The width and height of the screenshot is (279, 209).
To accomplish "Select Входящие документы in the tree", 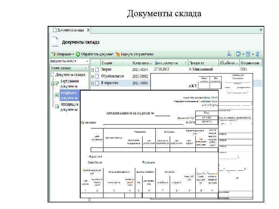I will click(x=69, y=95).
